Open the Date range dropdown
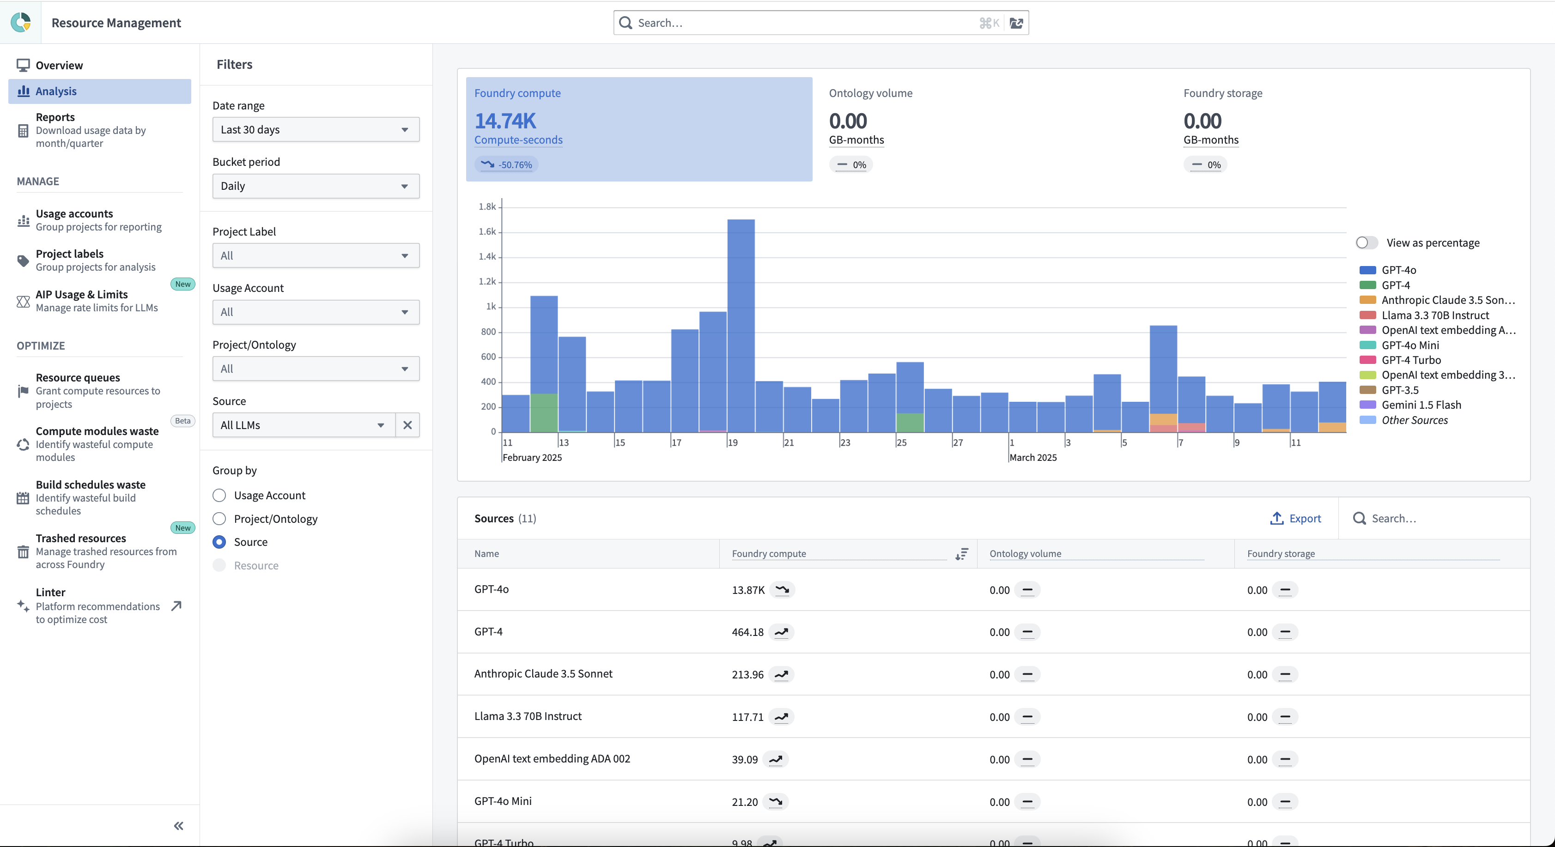This screenshot has width=1555, height=847. point(315,129)
